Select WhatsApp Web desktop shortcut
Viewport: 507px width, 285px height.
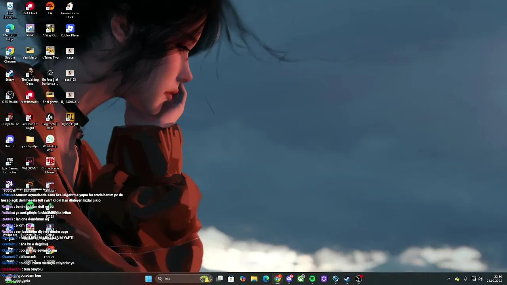50,144
